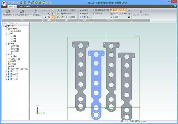Click the 部品を挿入 insert part button
The height and width of the screenshot is (124, 178).
tap(66, 14)
